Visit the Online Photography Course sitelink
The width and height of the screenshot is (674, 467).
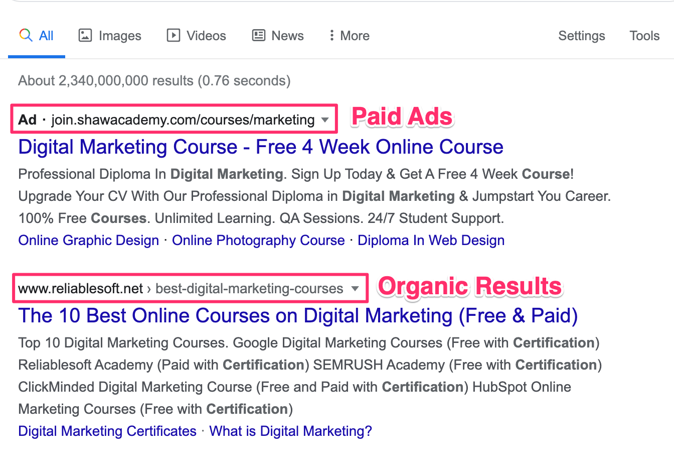(258, 241)
